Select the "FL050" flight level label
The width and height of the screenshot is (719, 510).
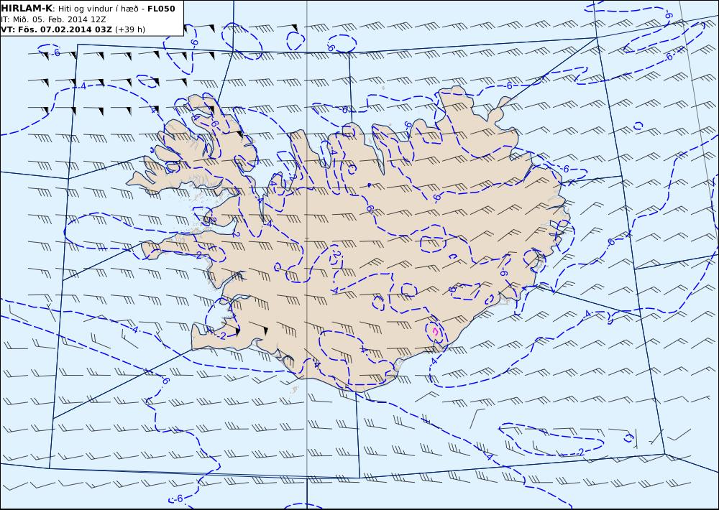pyautogui.click(x=161, y=8)
